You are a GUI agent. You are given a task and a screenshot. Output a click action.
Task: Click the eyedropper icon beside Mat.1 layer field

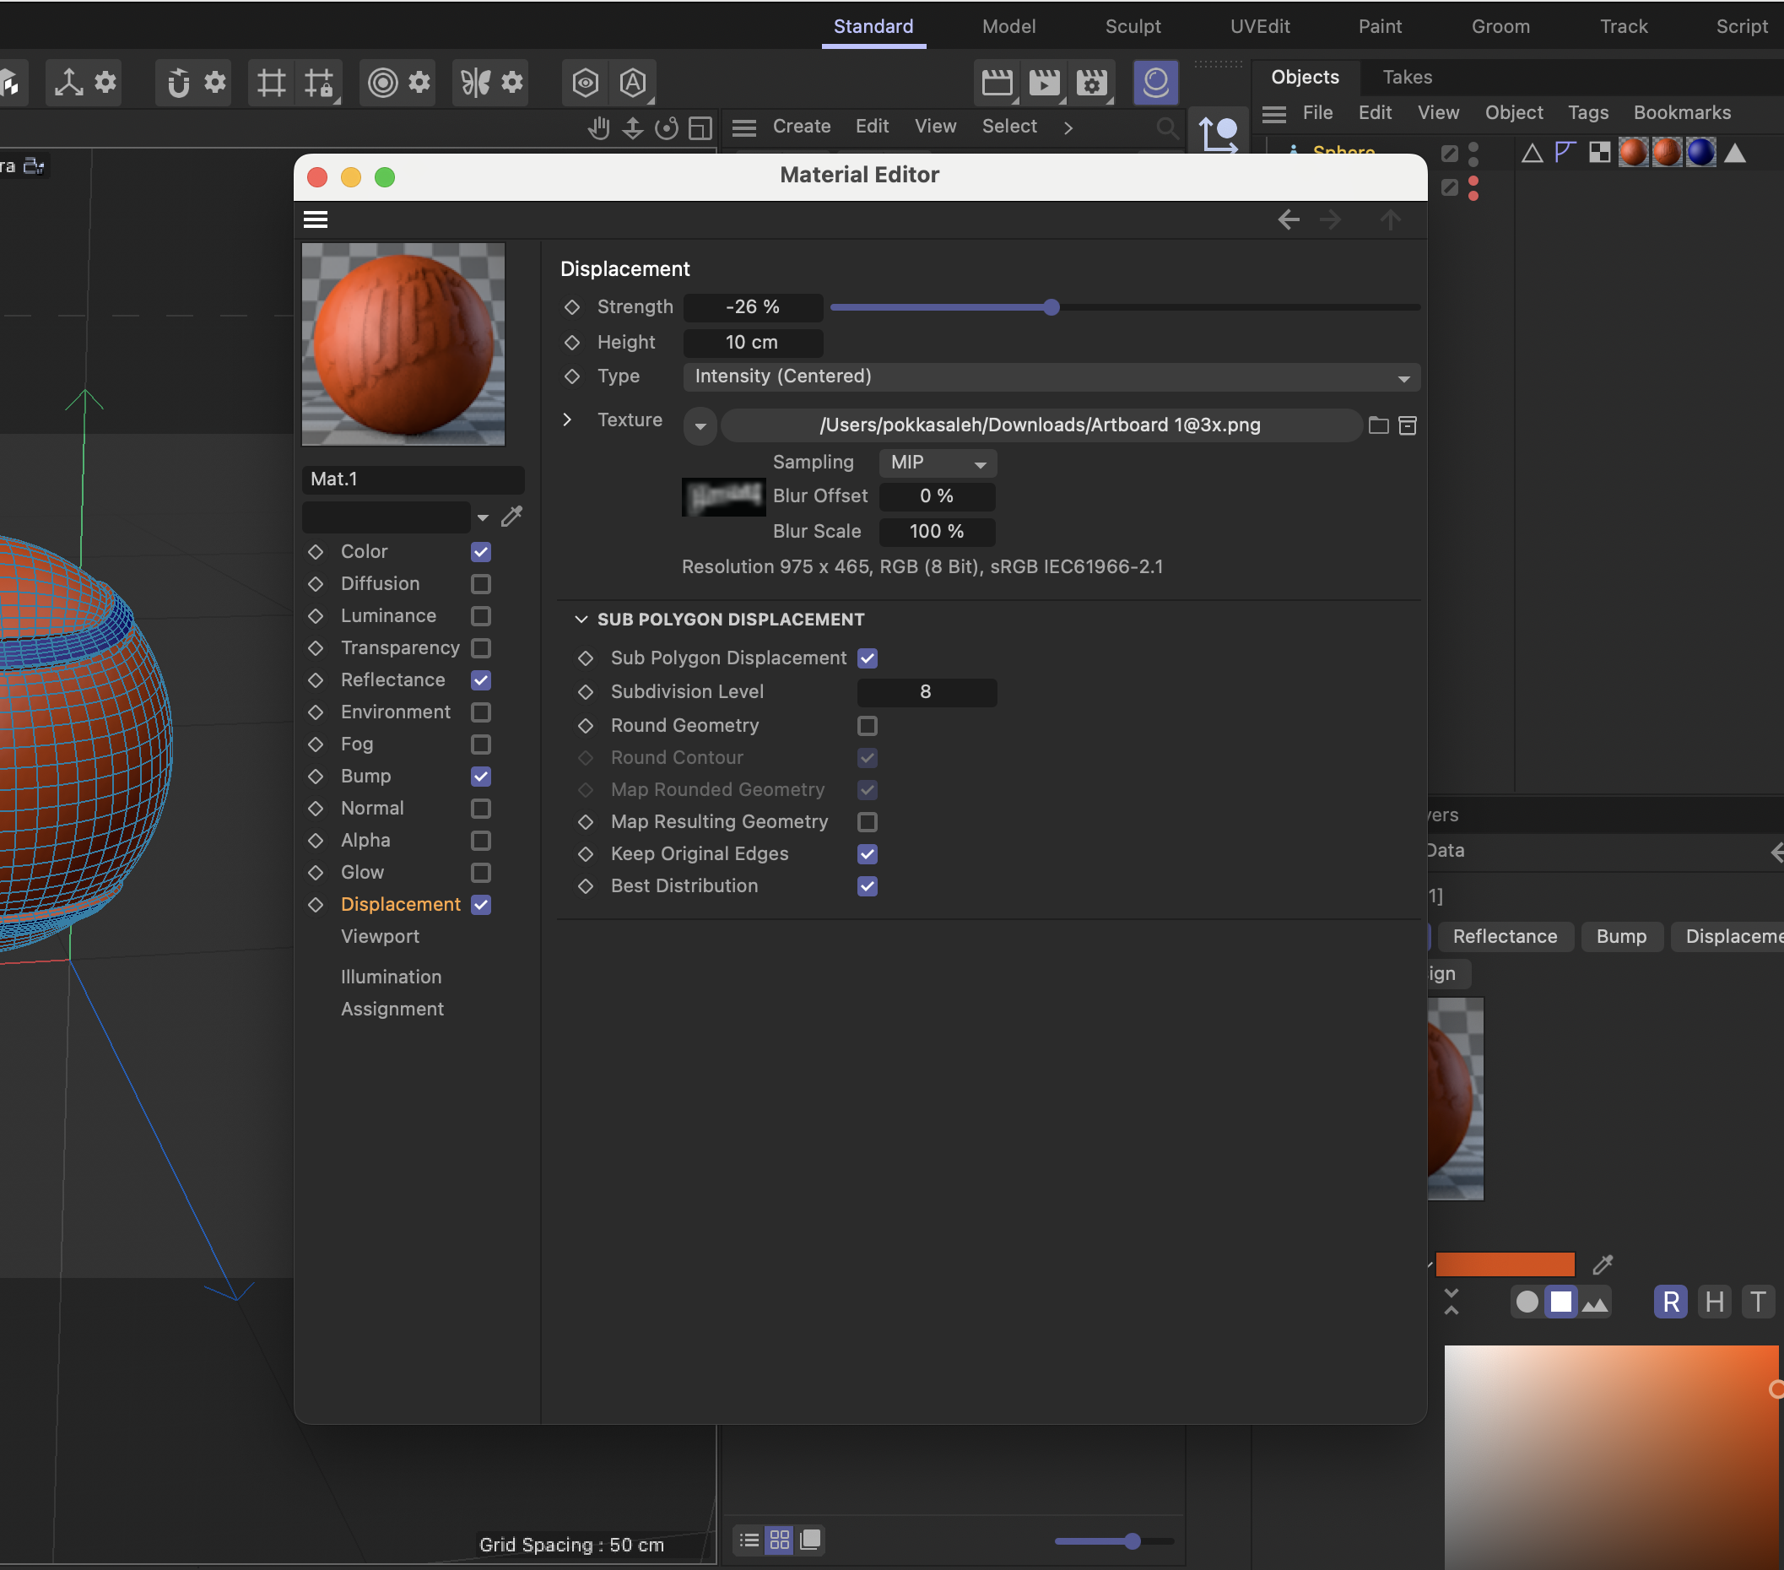512,517
